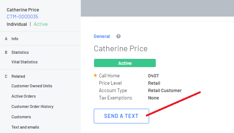Screen dimensions: 234x133
Task: Click the Retail Customer account type value
Action: tap(165, 91)
